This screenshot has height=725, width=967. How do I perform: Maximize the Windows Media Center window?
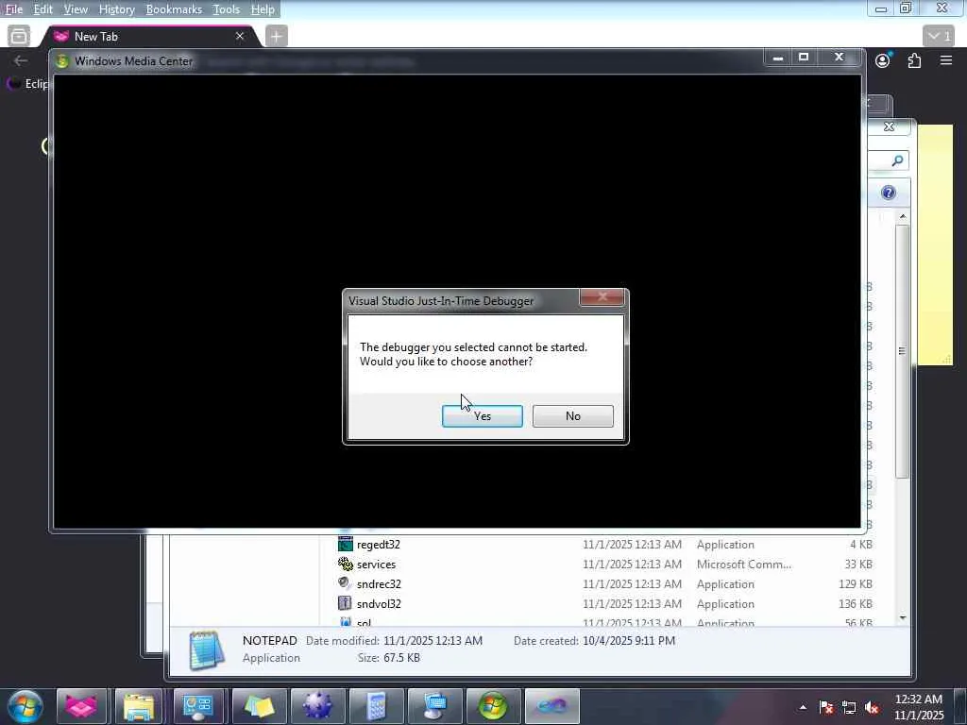[x=804, y=58]
